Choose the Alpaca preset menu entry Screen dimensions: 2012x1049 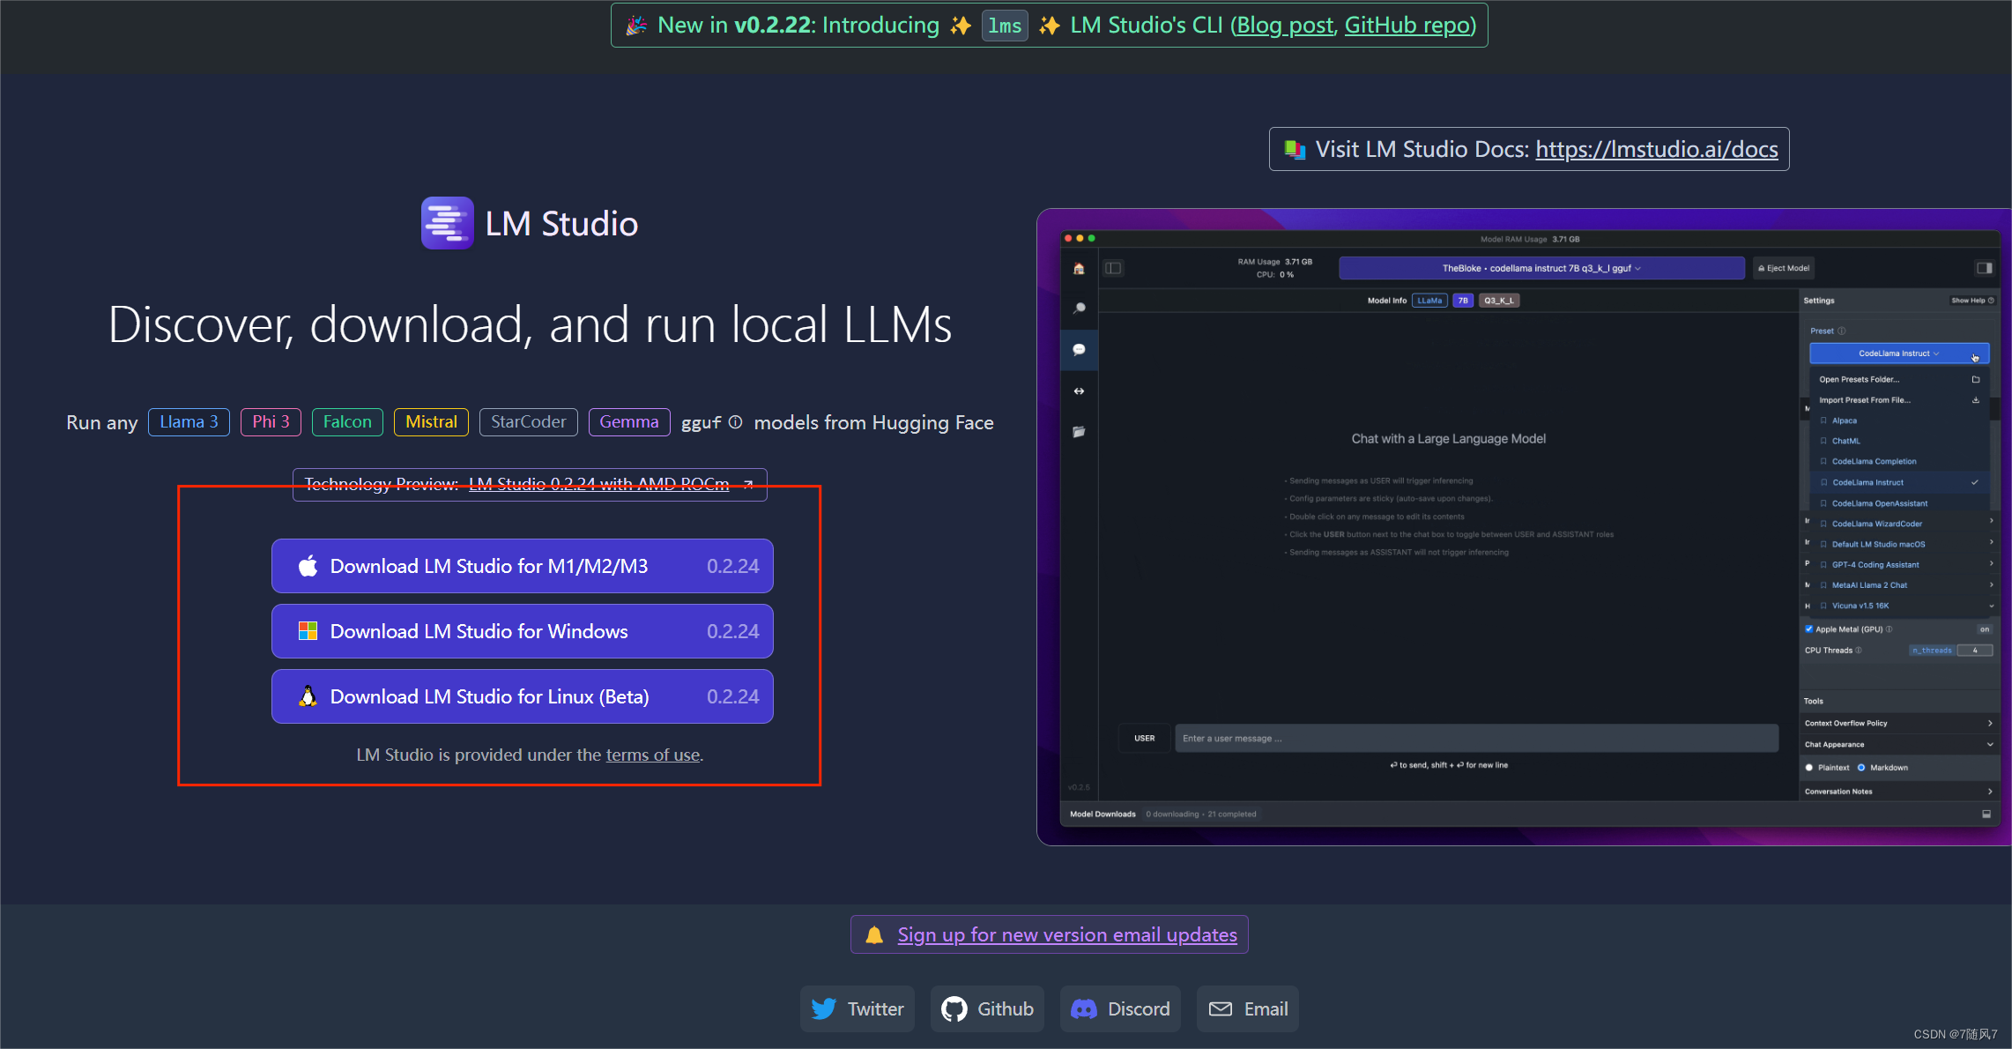pyautogui.click(x=1845, y=420)
